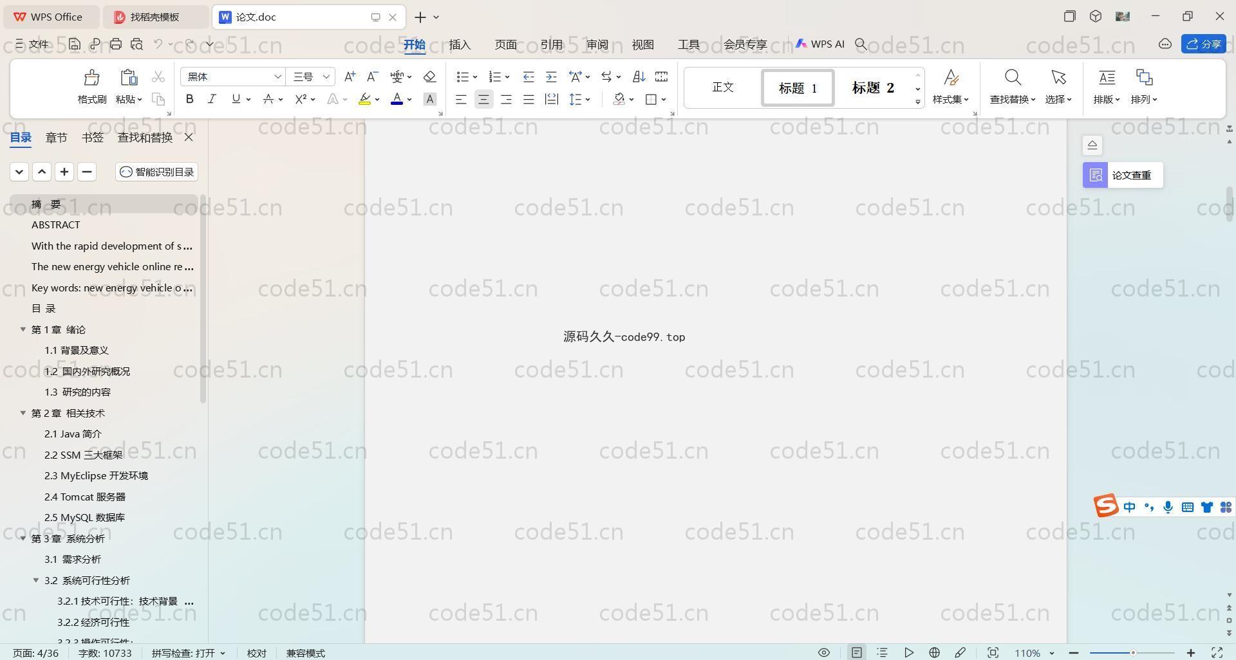Click the 分享 share button

tap(1203, 44)
